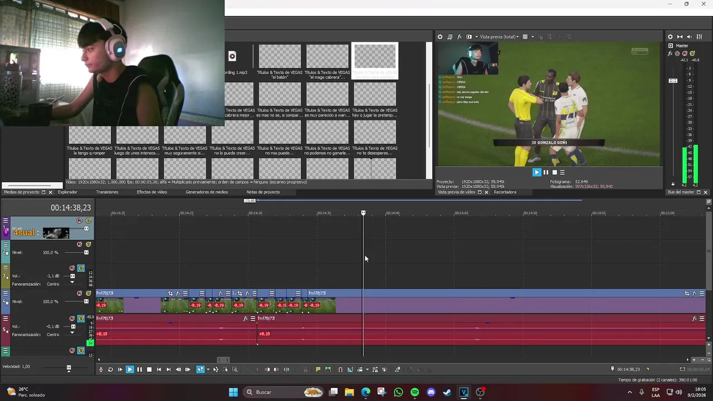Click record microphone icon in transport bar
713x401 pixels.
coord(101,369)
